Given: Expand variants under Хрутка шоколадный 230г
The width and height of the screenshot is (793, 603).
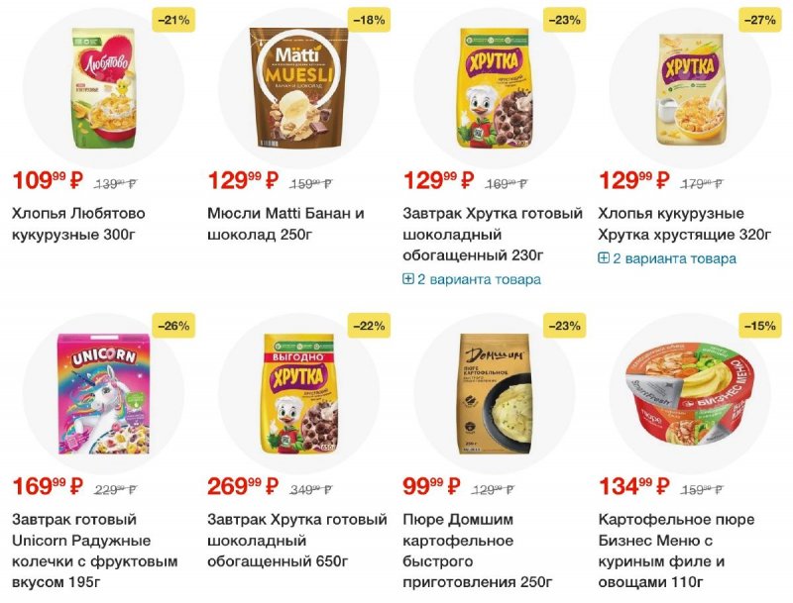Looking at the screenshot, I should (472, 279).
